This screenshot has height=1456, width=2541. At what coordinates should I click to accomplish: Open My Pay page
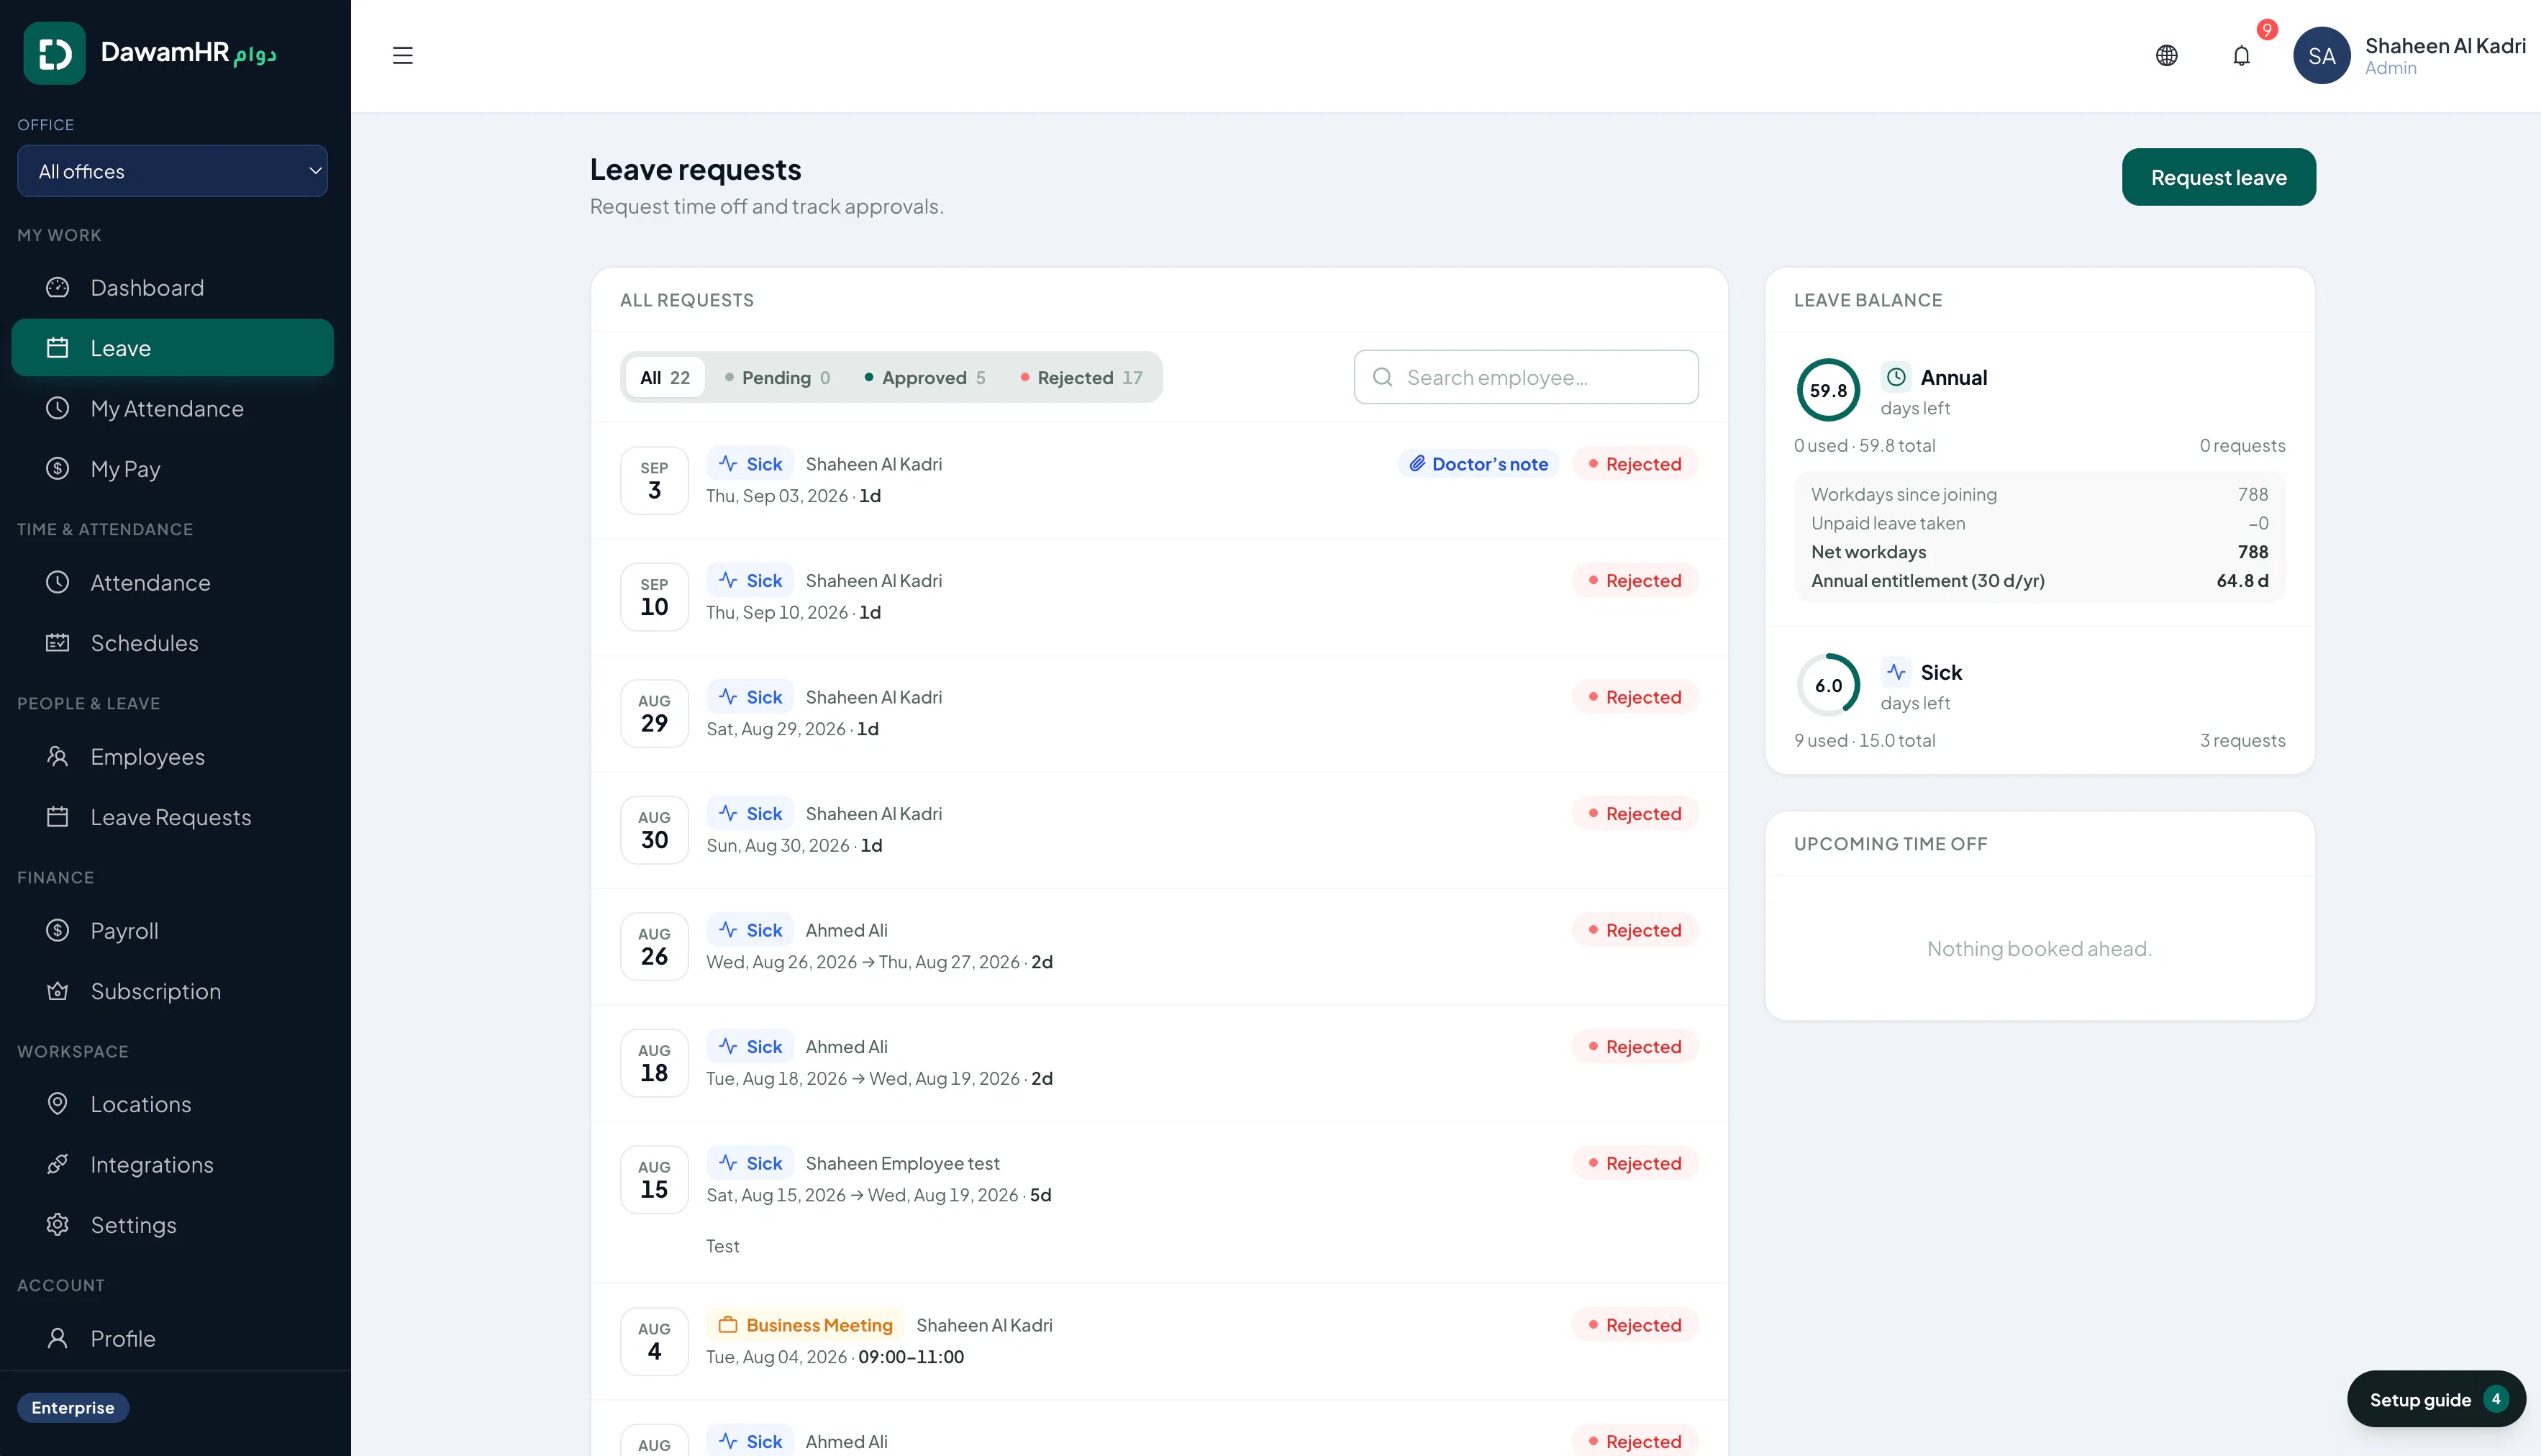[172, 469]
